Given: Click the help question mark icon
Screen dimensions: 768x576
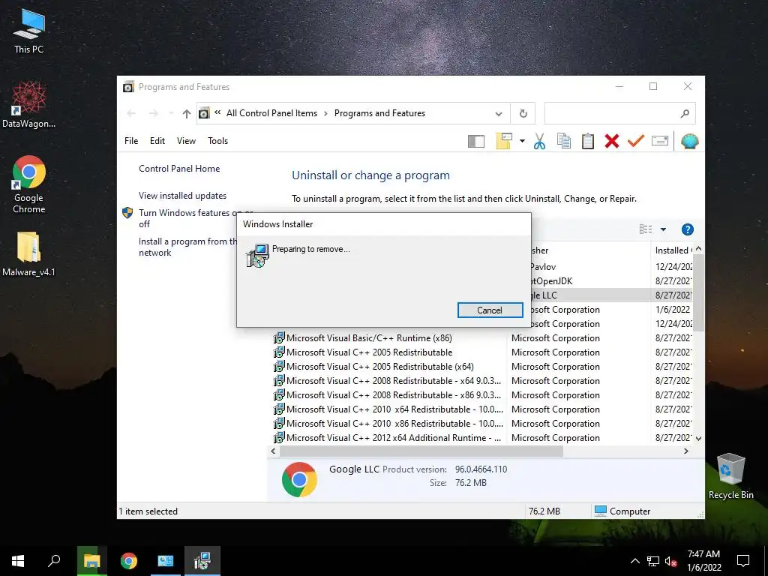Looking at the screenshot, I should point(688,229).
